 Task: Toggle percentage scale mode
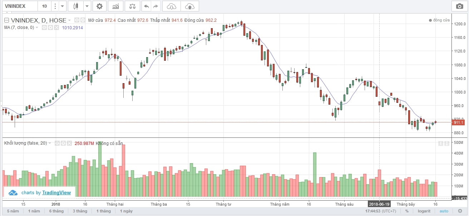click(407, 211)
